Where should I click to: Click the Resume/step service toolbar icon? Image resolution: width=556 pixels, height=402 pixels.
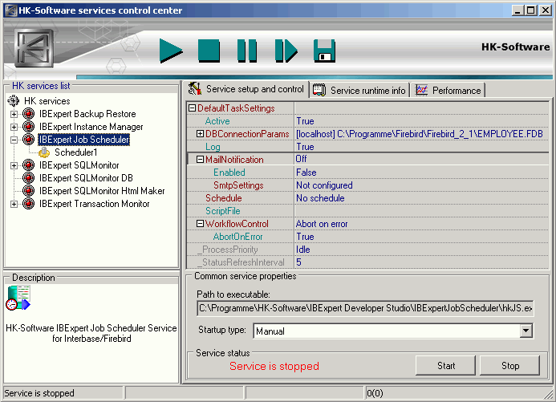[286, 51]
